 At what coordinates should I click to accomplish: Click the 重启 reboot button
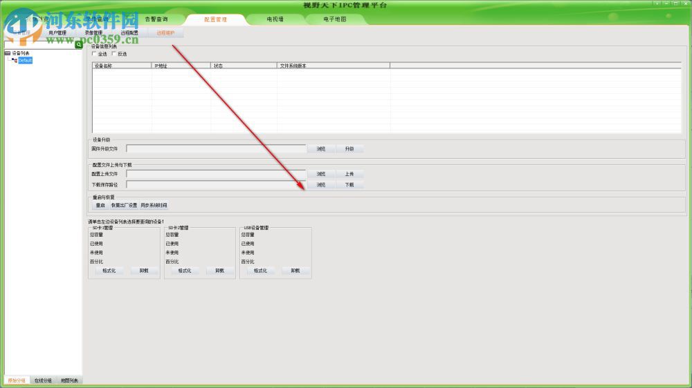(x=100, y=205)
